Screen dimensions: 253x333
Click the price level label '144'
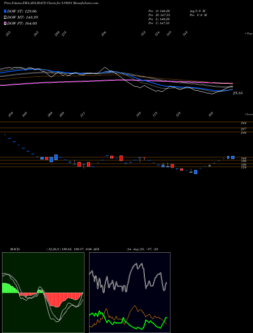(x=243, y=158)
